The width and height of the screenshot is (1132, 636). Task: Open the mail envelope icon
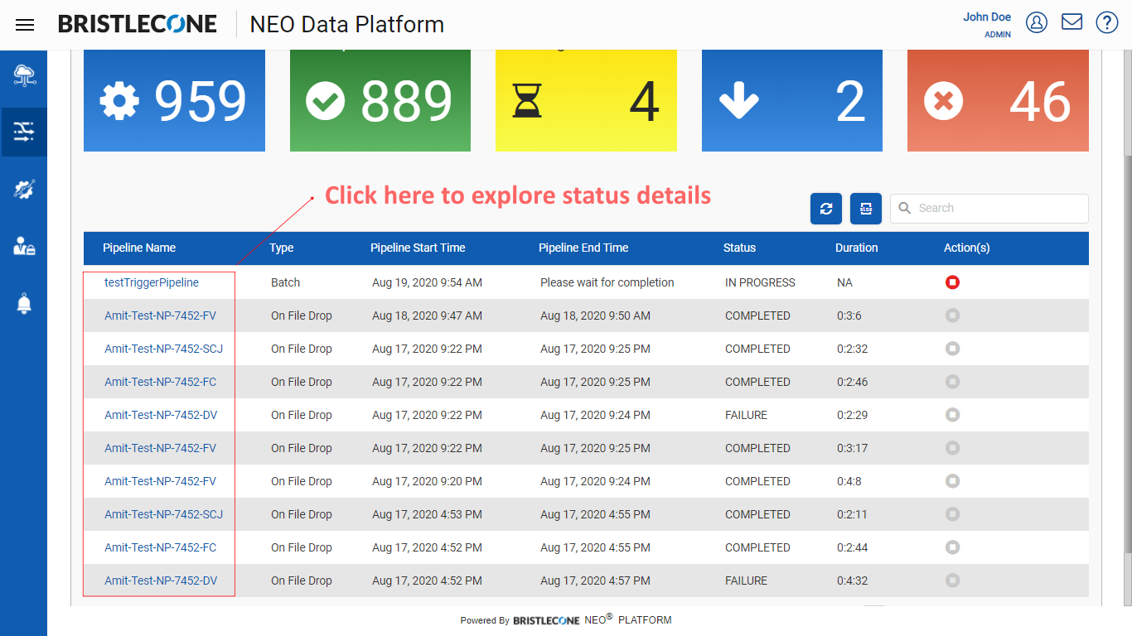[1072, 22]
